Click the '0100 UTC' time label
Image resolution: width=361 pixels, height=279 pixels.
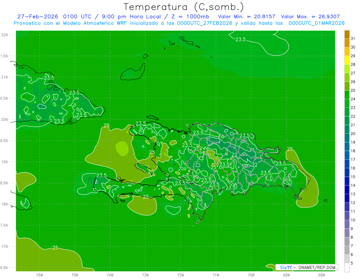(78, 17)
